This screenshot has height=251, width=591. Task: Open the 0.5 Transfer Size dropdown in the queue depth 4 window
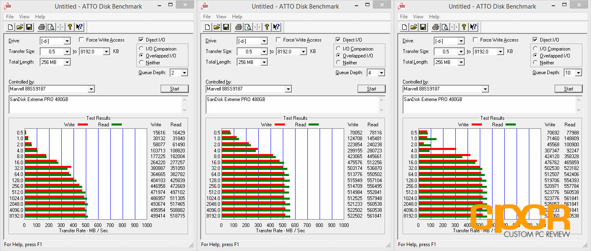coord(264,51)
